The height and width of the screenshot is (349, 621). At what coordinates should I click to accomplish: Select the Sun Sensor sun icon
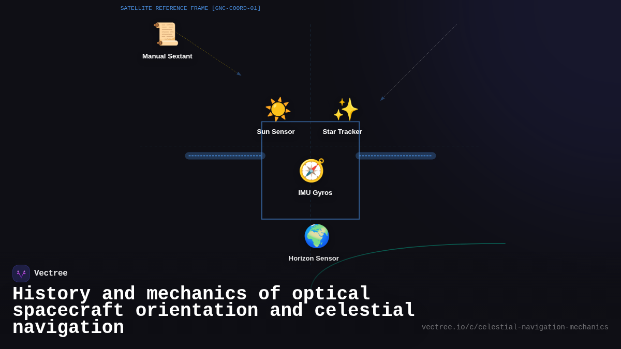tap(278, 109)
